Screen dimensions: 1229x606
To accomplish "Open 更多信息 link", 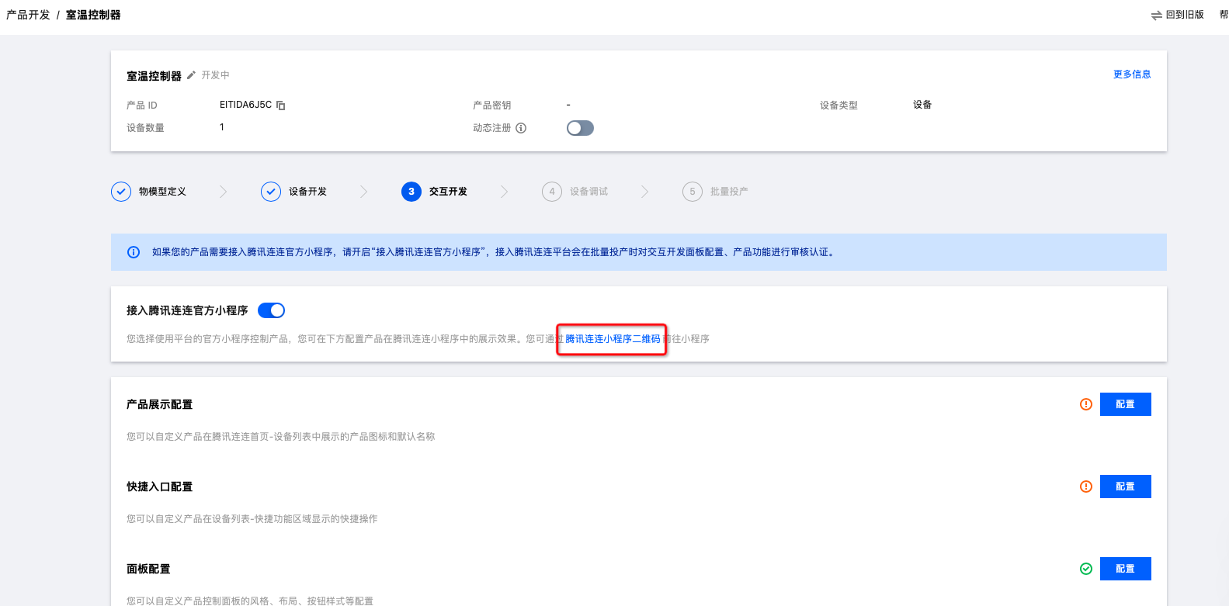I will 1131,74.
